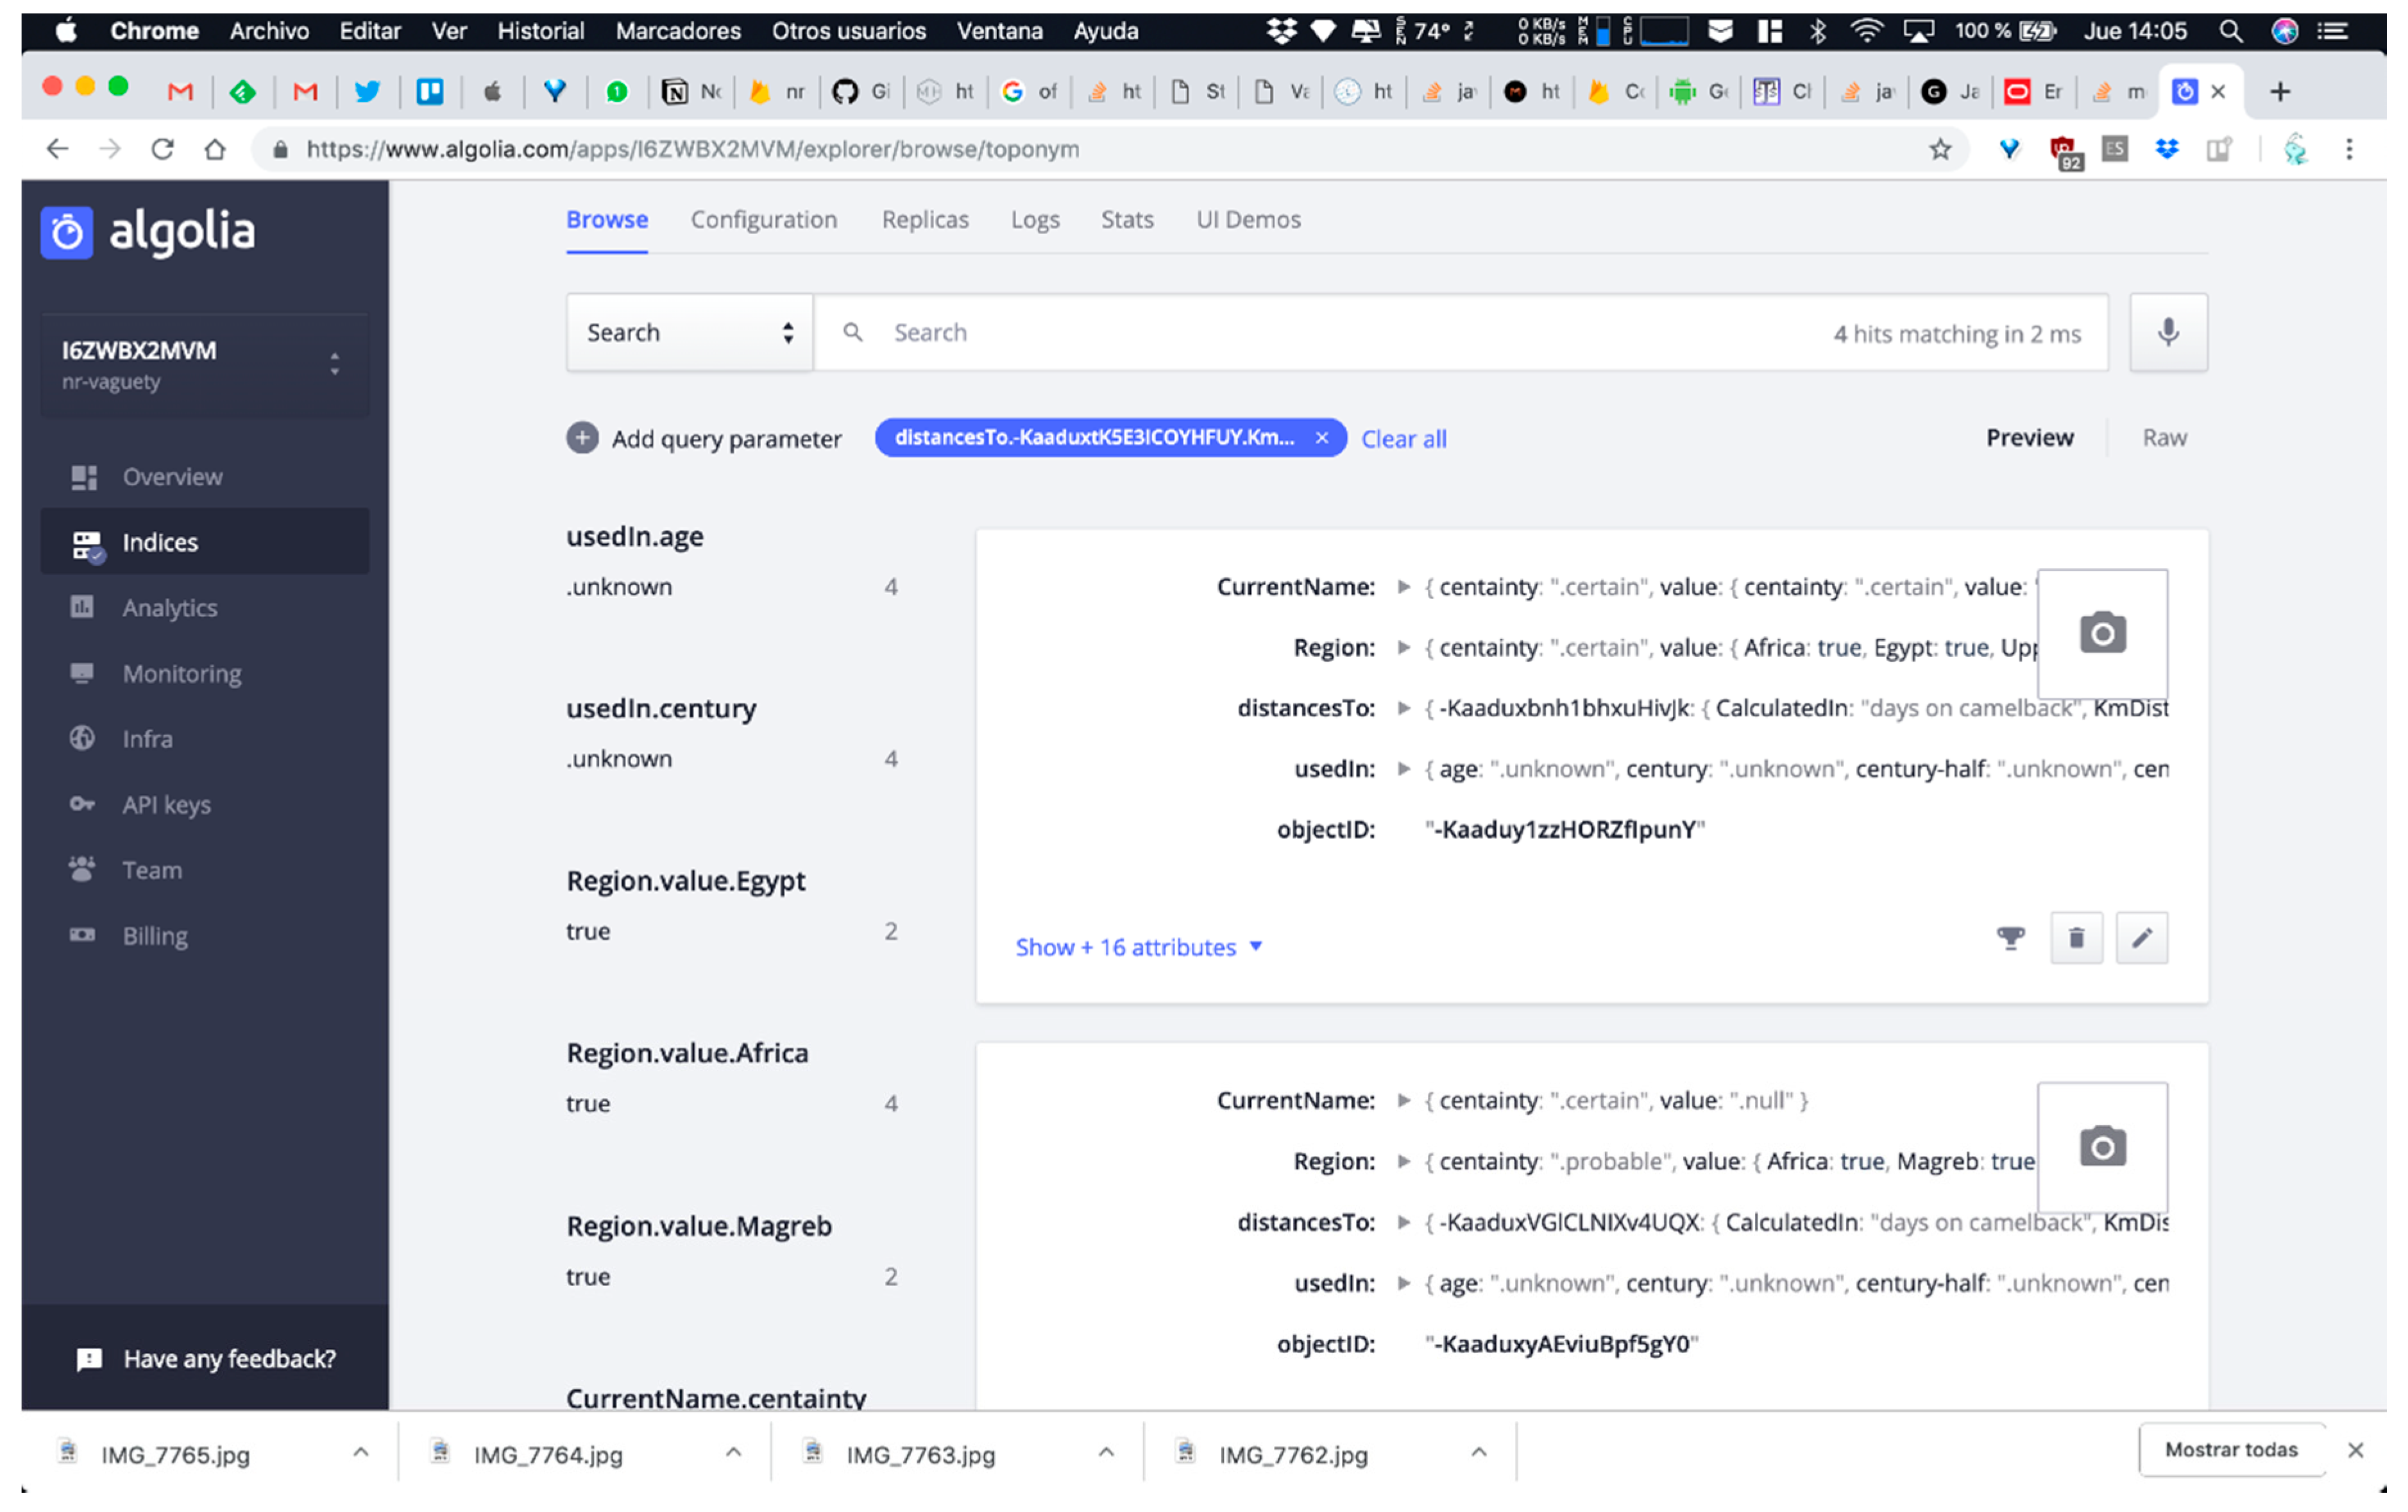This screenshot has height=1512, width=2408.
Task: Click the pencil edit record icon
Action: coord(2141,938)
